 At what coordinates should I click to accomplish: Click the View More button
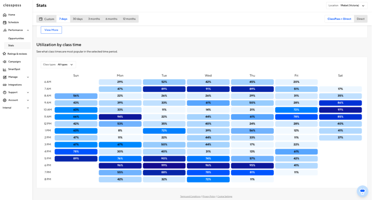(x=51, y=30)
